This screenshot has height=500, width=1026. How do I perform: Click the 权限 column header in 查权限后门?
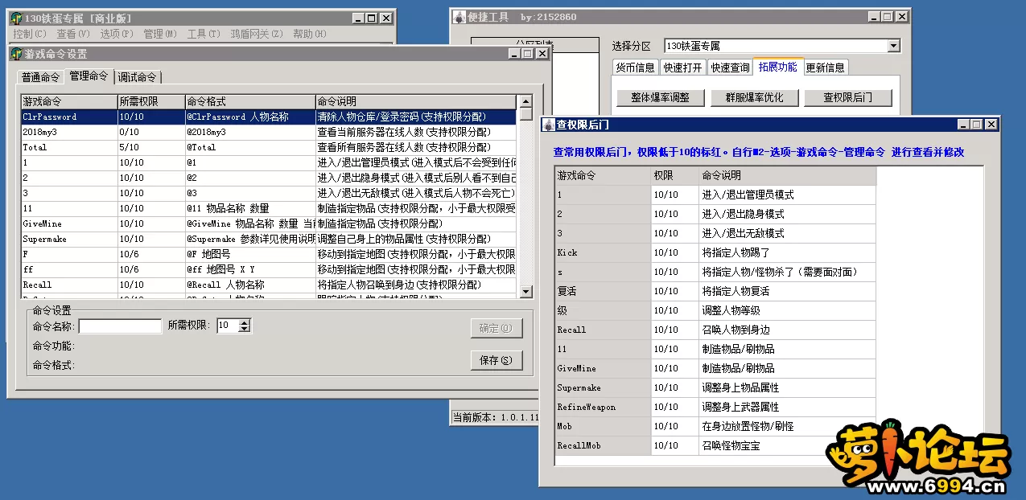(x=675, y=175)
